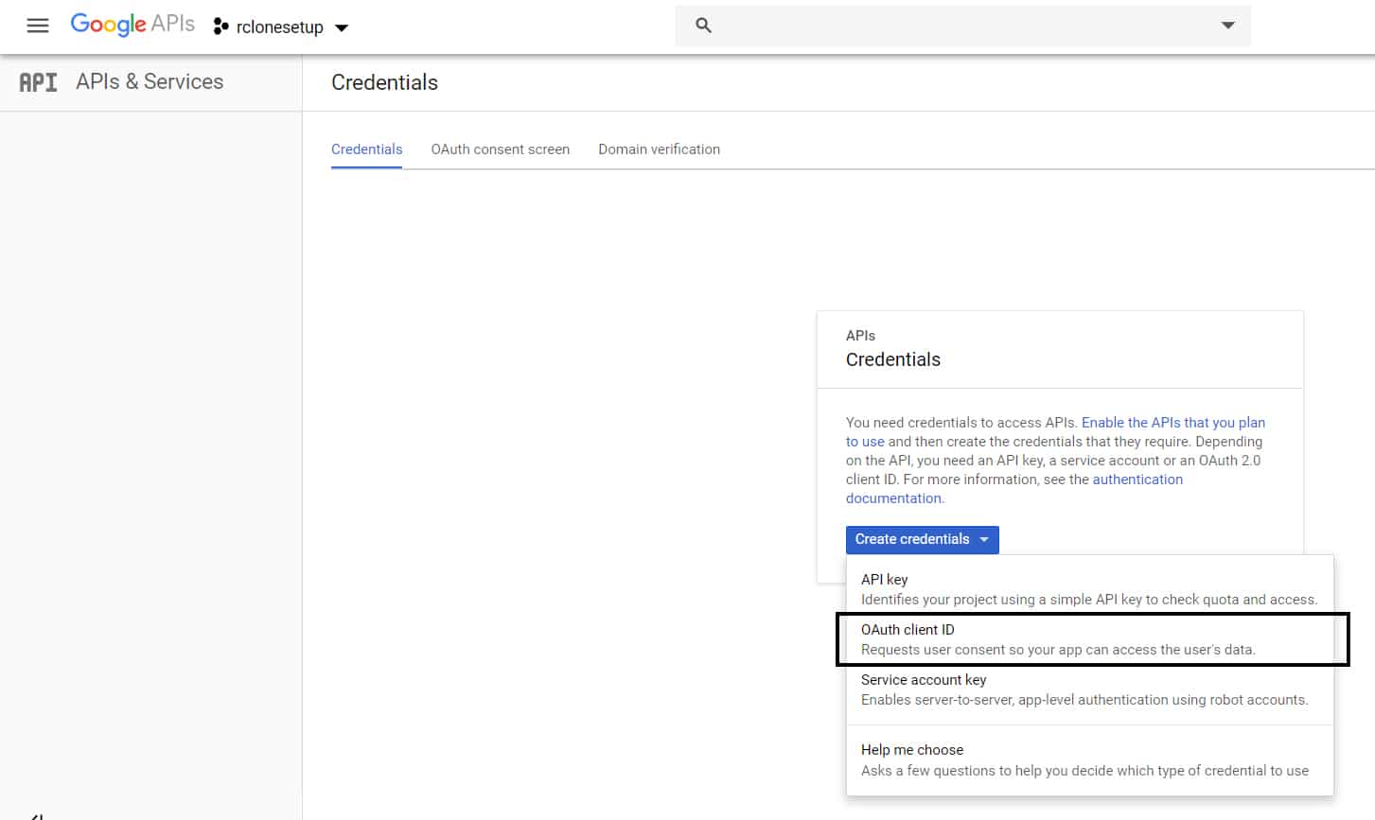Switch to OAuth consent screen tab
The height and width of the screenshot is (820, 1375).
pyautogui.click(x=500, y=149)
